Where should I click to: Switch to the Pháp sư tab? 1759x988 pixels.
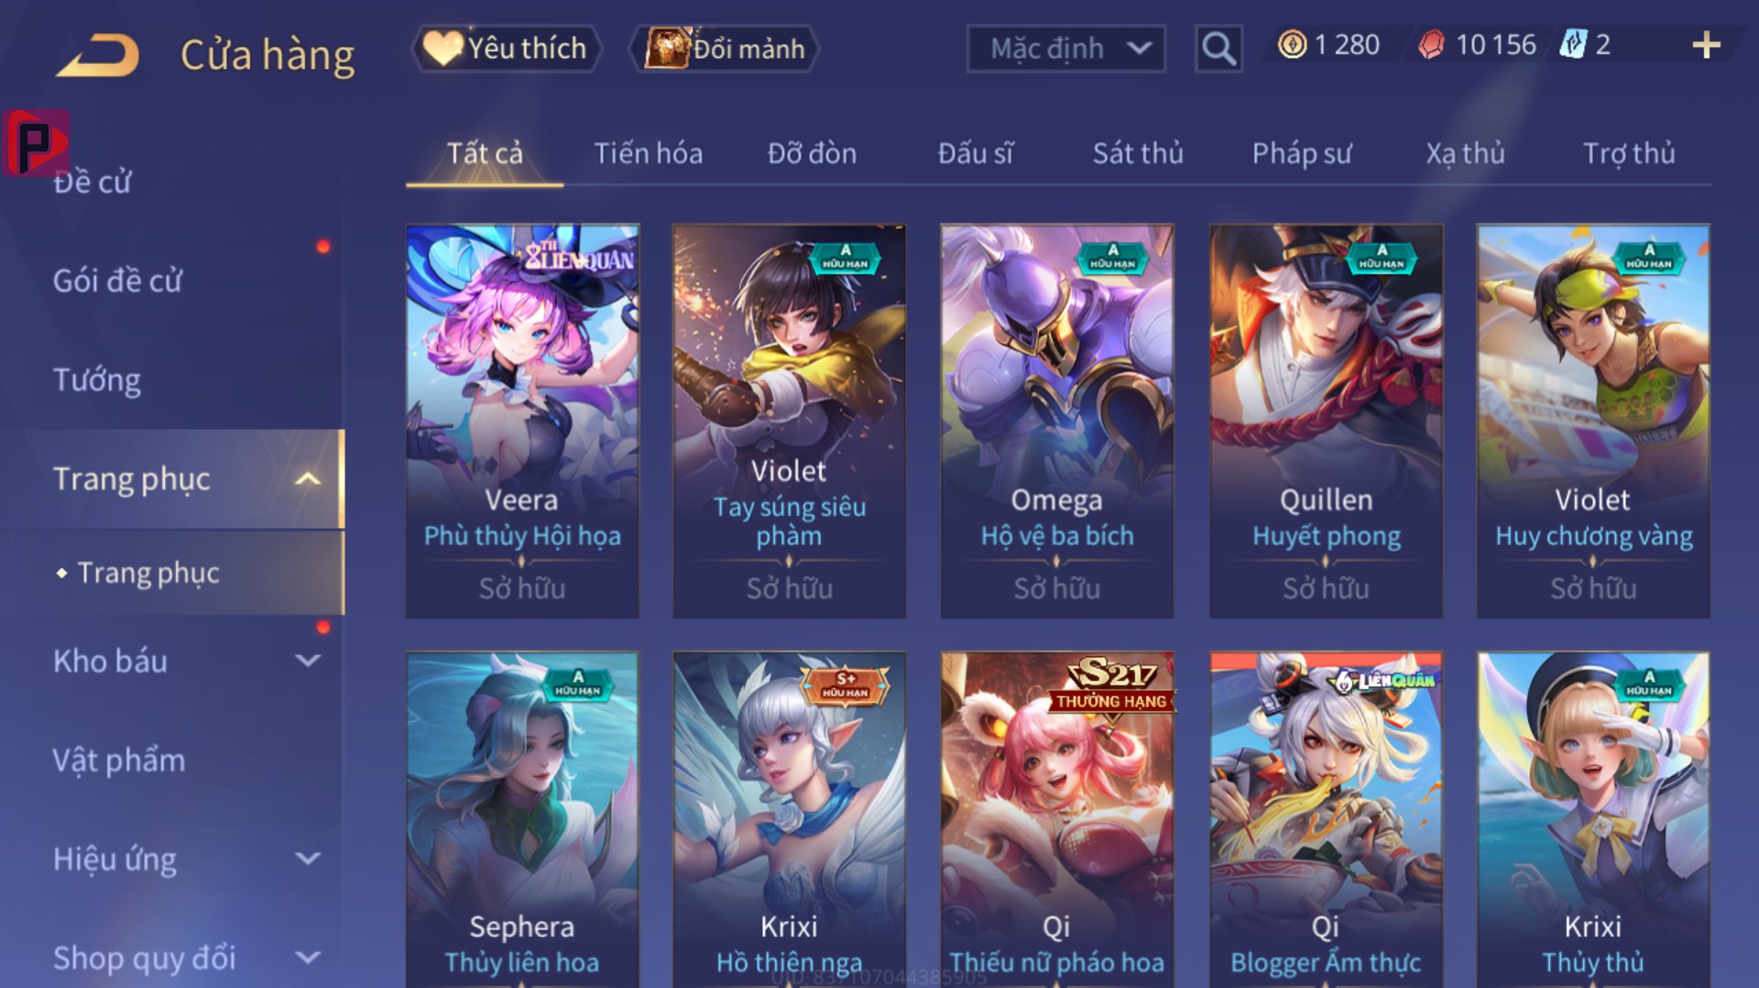pos(1302,153)
